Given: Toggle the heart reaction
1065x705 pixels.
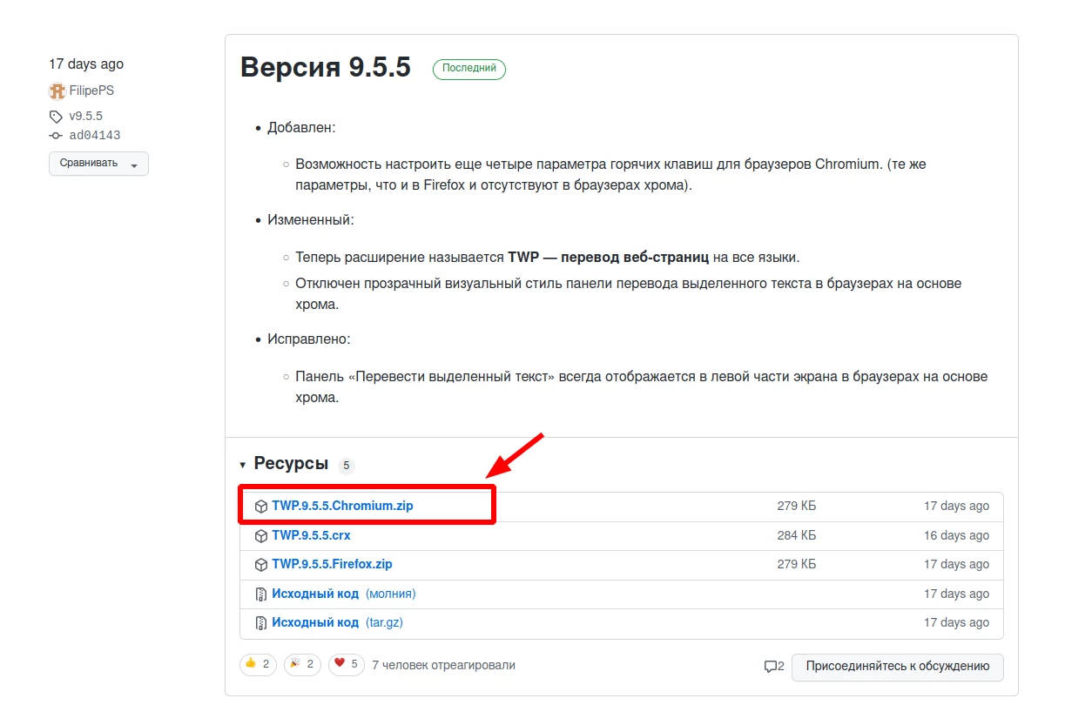Looking at the screenshot, I should pyautogui.click(x=346, y=665).
